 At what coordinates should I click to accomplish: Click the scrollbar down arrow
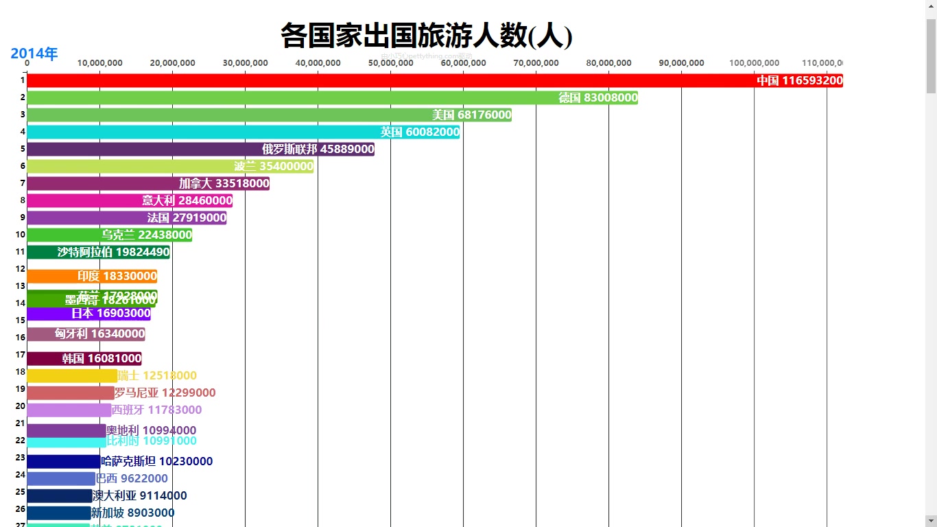931,521
